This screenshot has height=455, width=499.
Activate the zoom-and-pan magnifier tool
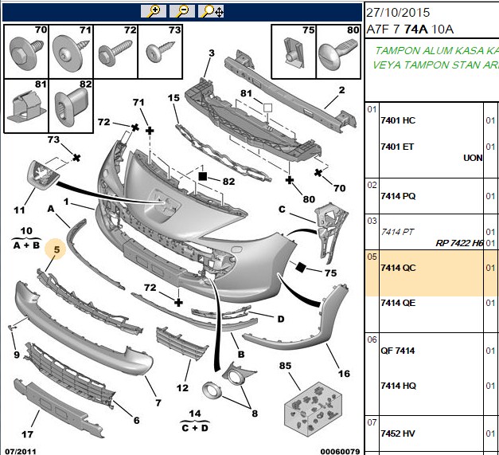pos(211,11)
